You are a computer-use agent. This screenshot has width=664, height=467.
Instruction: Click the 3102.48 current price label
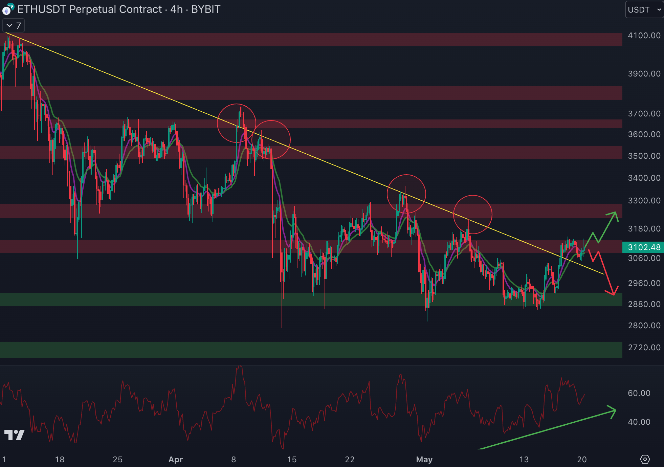(x=643, y=247)
